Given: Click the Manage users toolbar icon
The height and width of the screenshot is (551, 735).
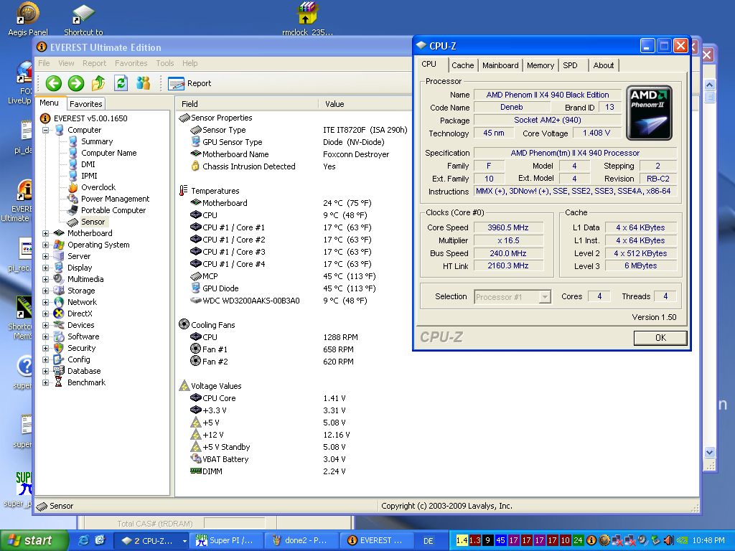Looking at the screenshot, I should [144, 83].
